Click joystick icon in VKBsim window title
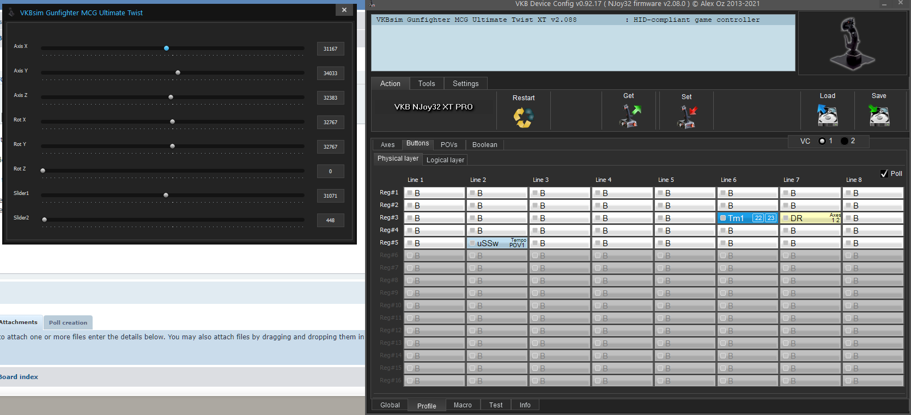Image resolution: width=911 pixels, height=415 pixels. tap(11, 12)
